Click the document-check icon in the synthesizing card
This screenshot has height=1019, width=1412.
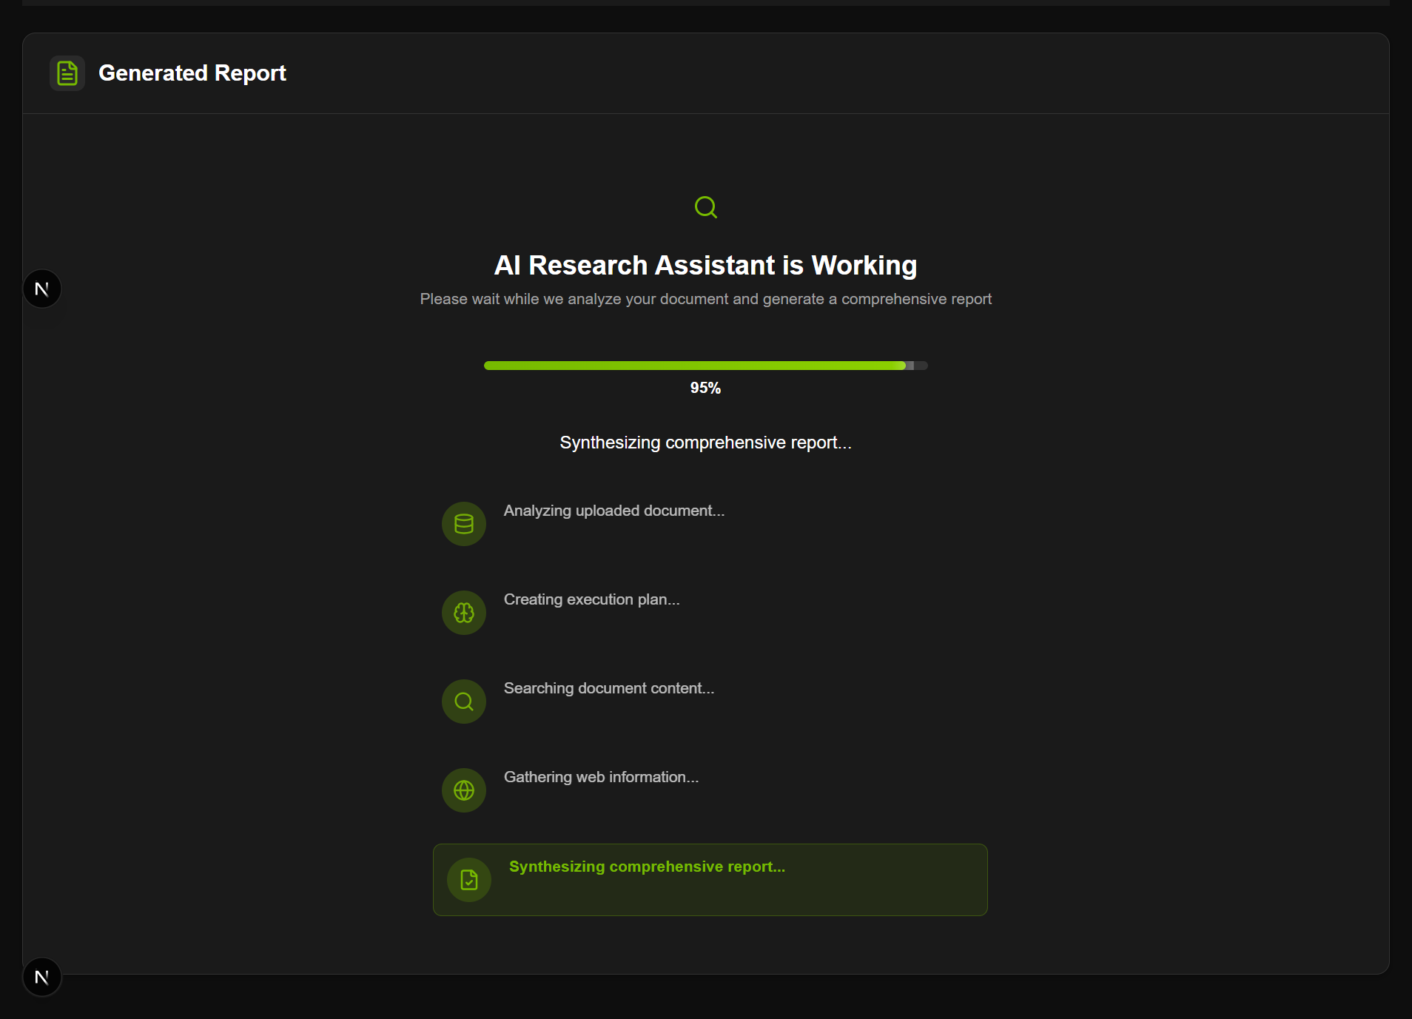click(x=468, y=880)
